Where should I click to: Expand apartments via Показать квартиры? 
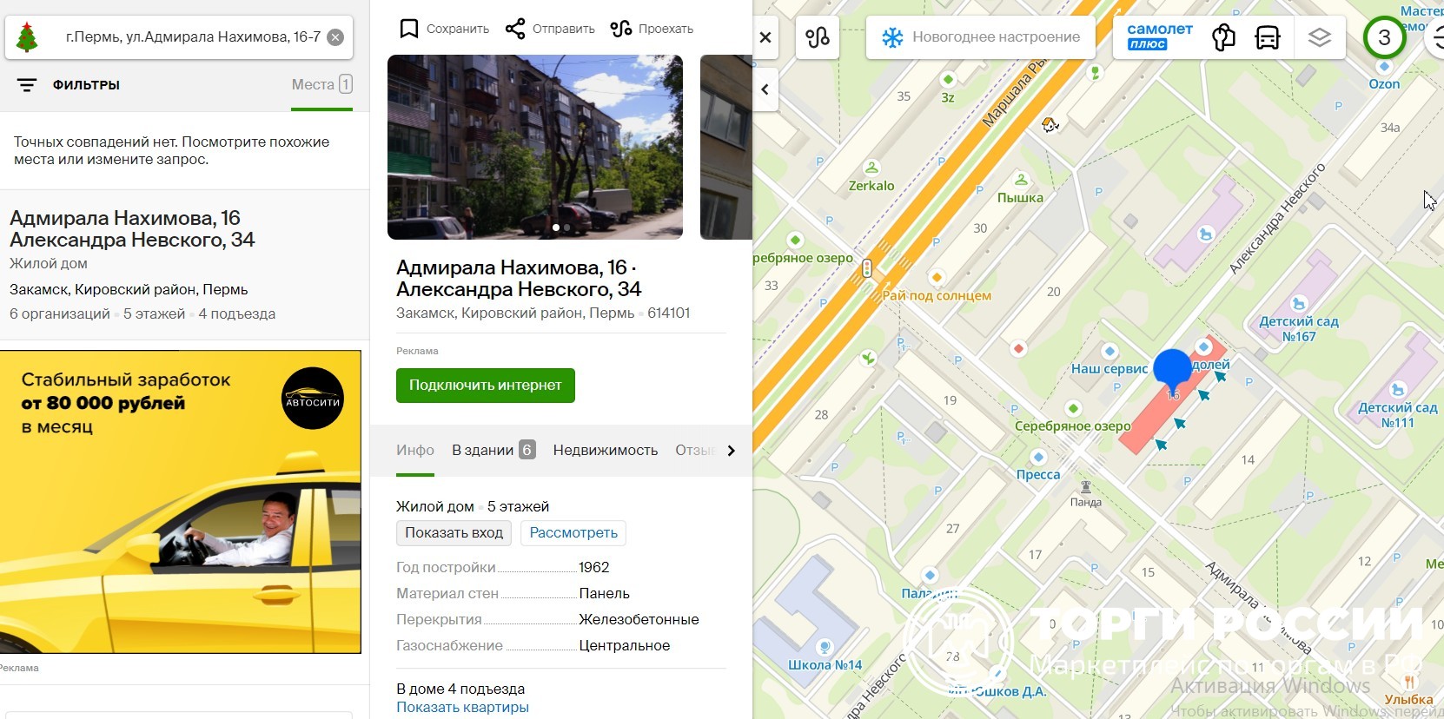(x=462, y=707)
